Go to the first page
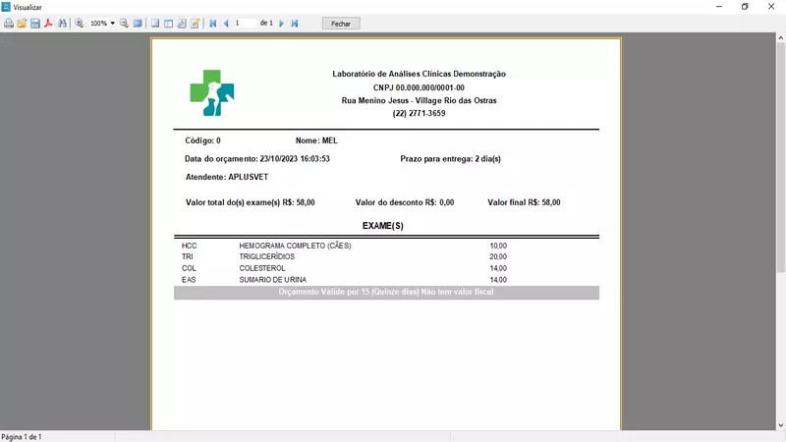The height and width of the screenshot is (442, 786). point(213,23)
